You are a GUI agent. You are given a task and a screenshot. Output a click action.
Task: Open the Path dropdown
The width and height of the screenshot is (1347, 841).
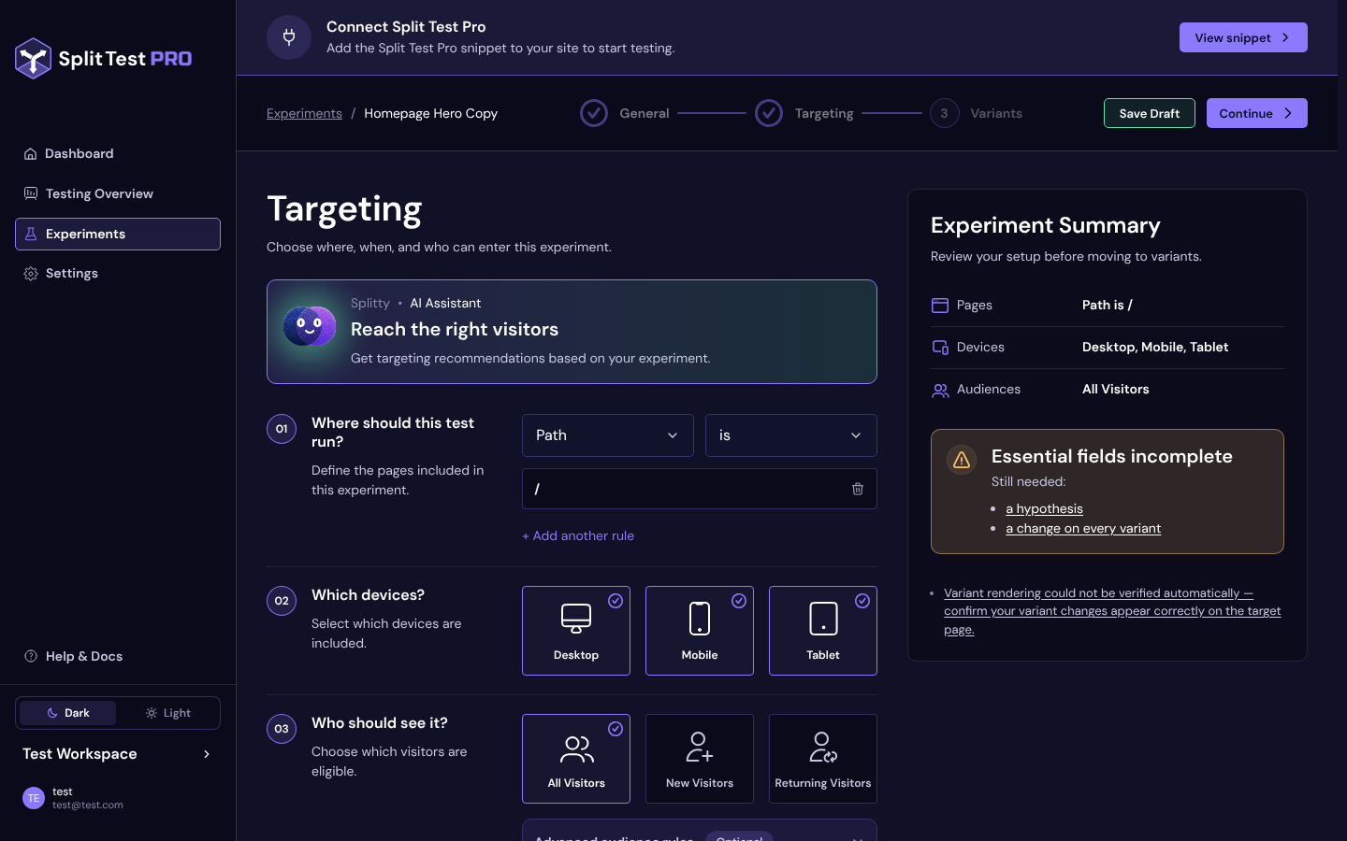click(x=608, y=435)
